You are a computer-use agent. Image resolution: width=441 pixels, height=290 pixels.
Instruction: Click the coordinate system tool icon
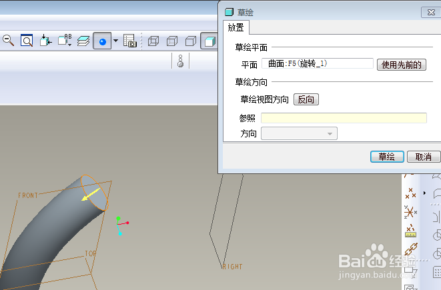coord(410,212)
